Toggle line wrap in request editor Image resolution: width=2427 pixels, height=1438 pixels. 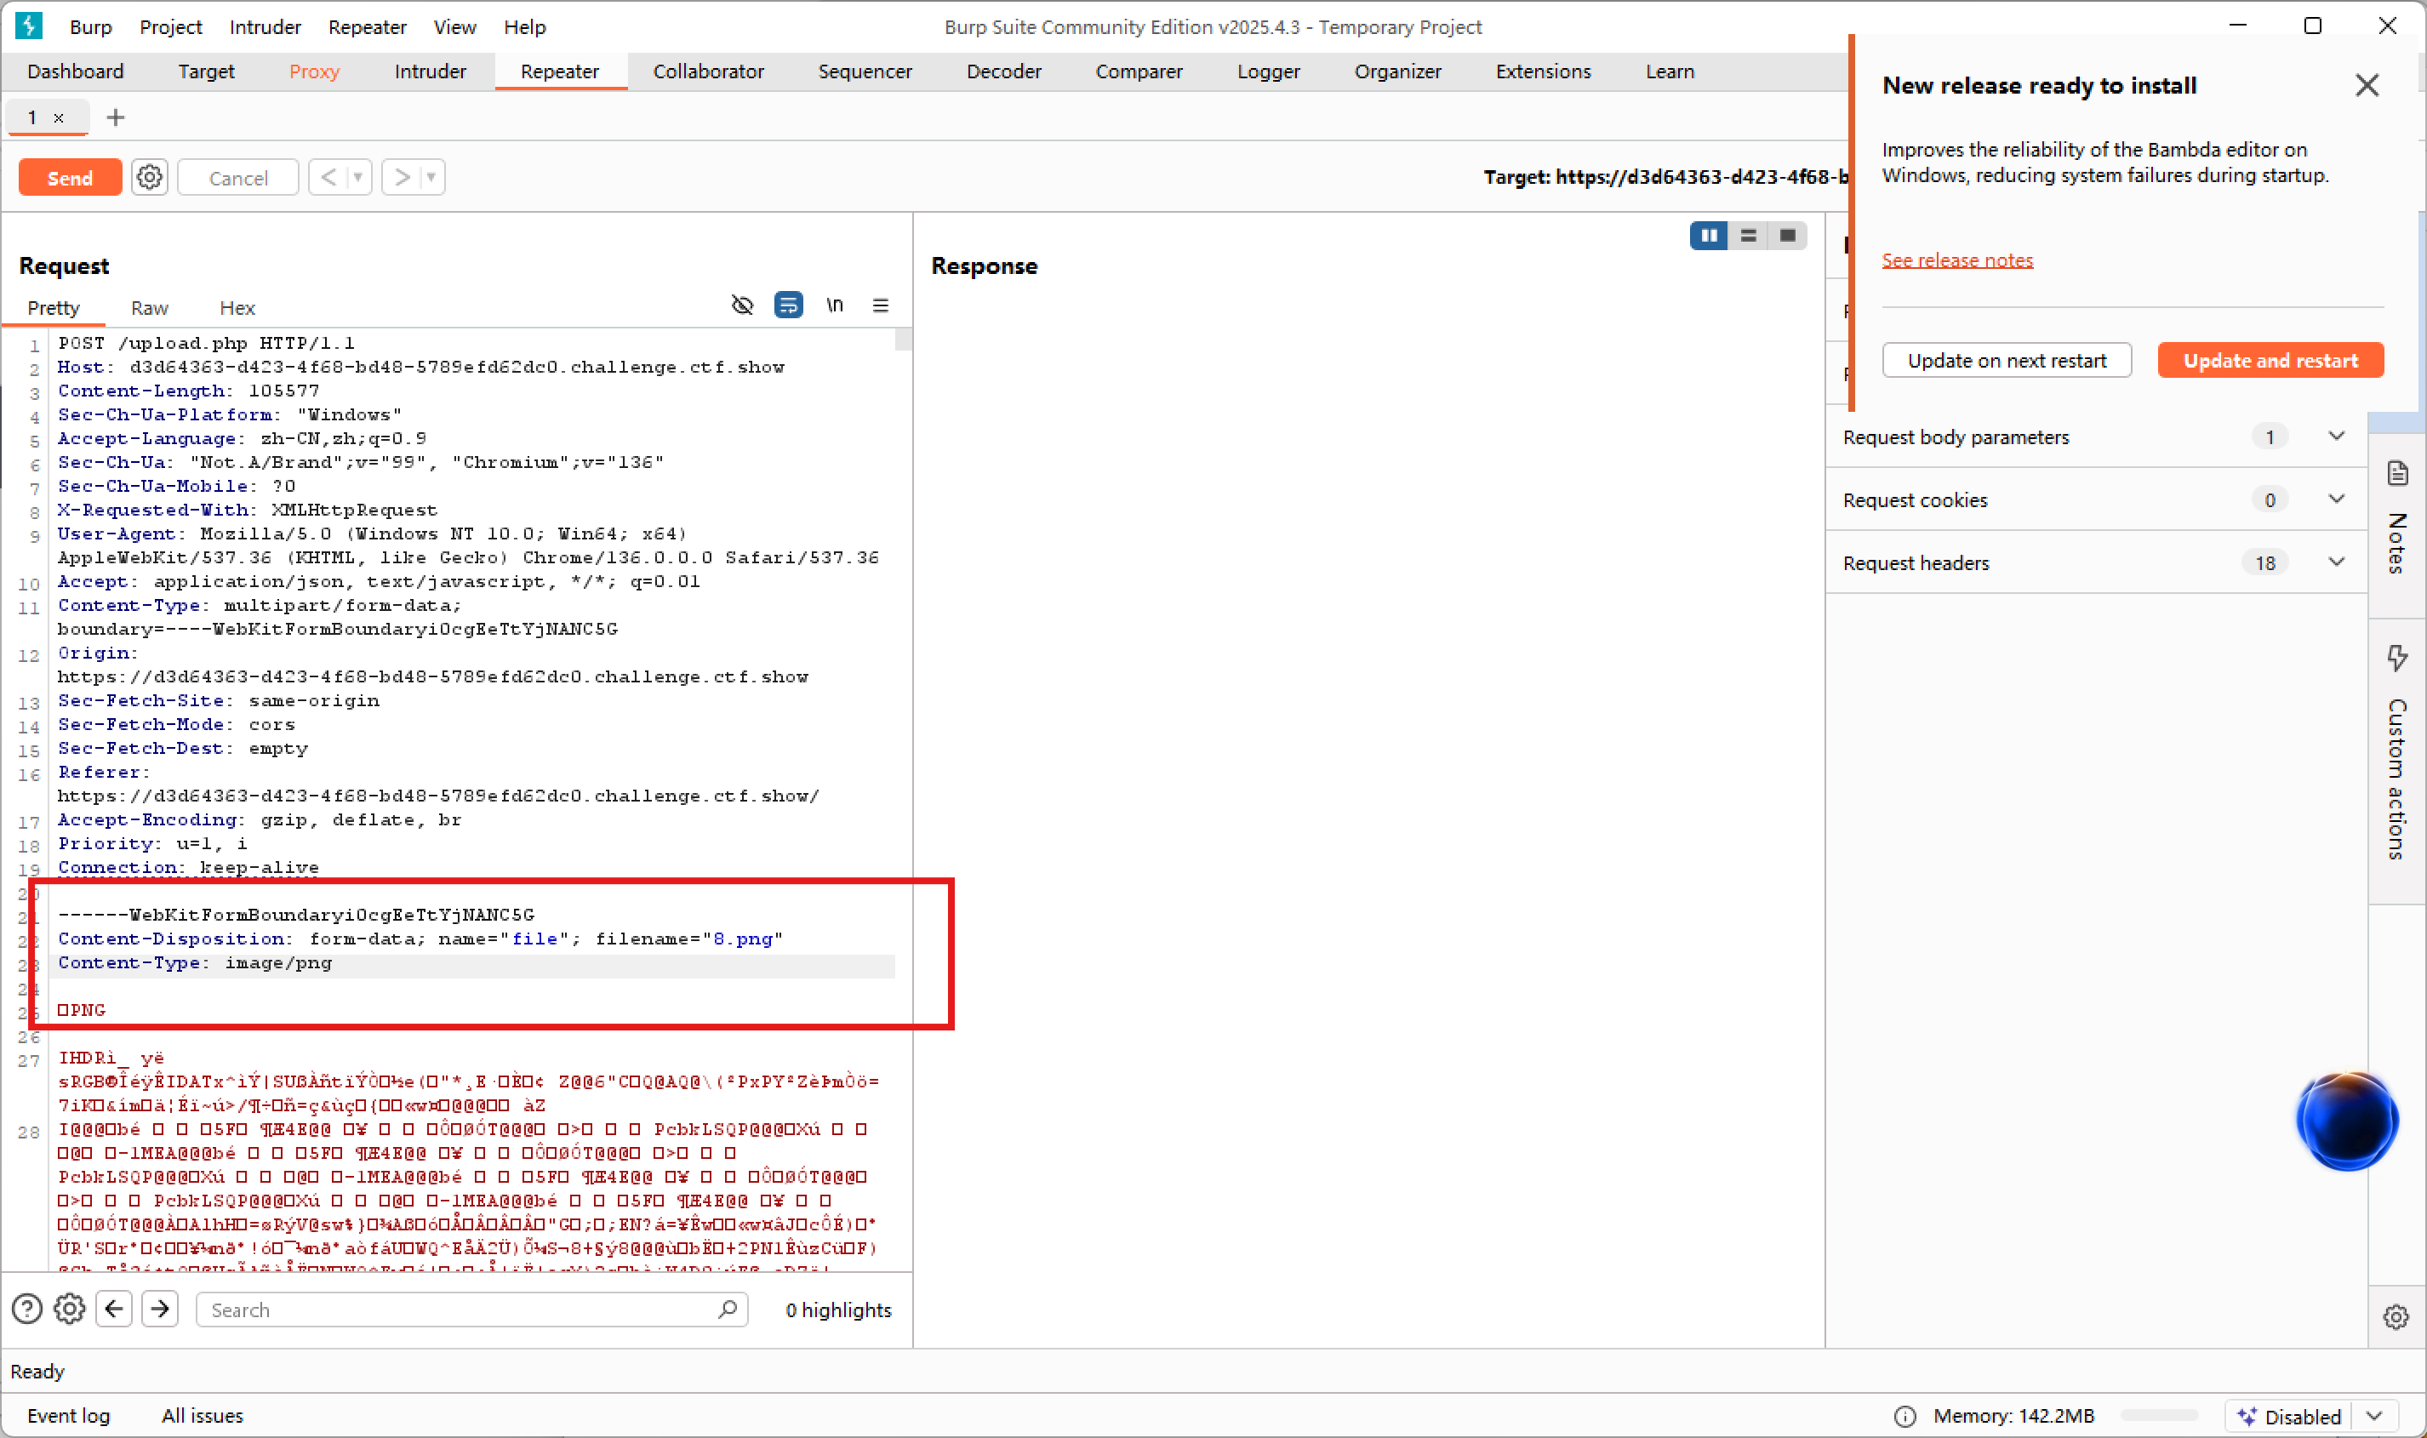(789, 305)
